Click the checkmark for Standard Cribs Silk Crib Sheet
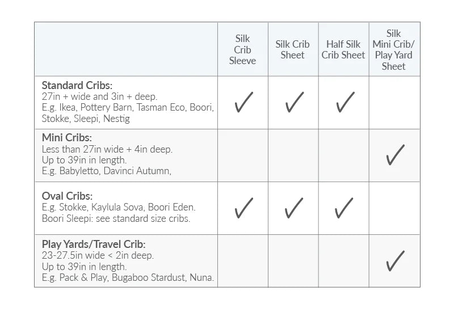This screenshot has width=454, height=316. tap(293, 103)
